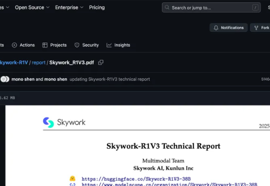Open the Open Source dropdown menu
Viewport: 270px width, 186px height.
32,7
